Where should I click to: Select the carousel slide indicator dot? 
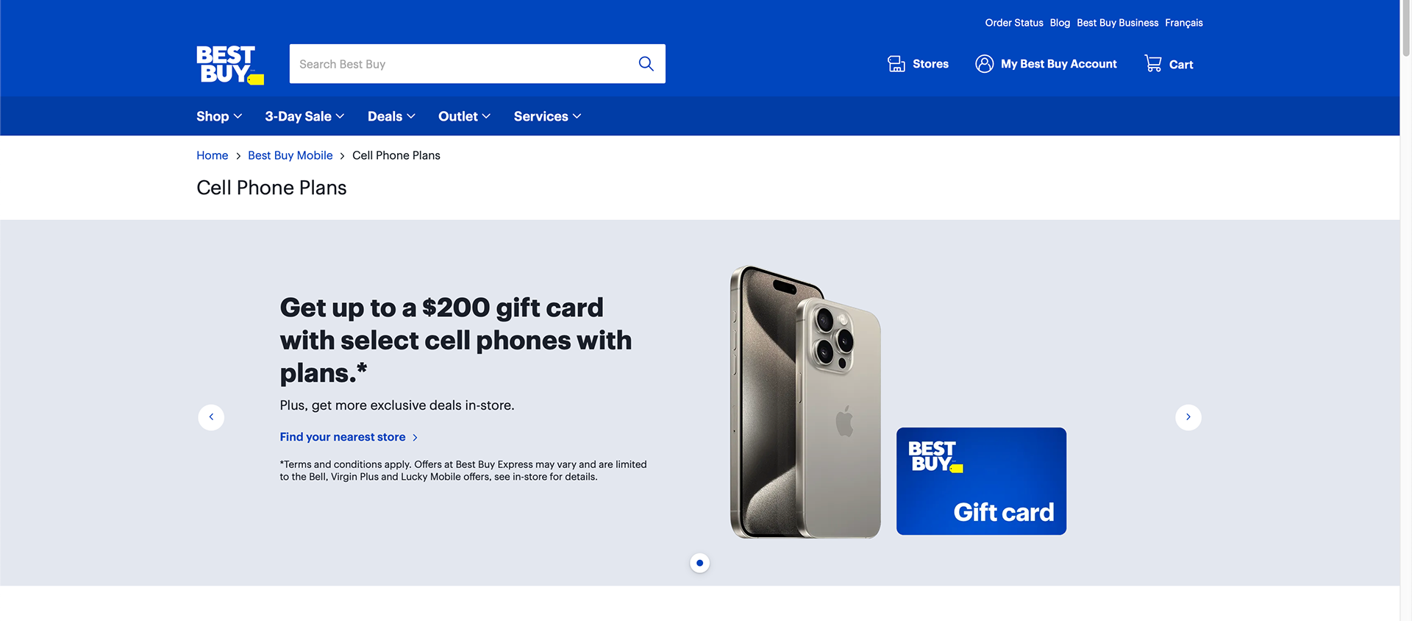pyautogui.click(x=699, y=563)
